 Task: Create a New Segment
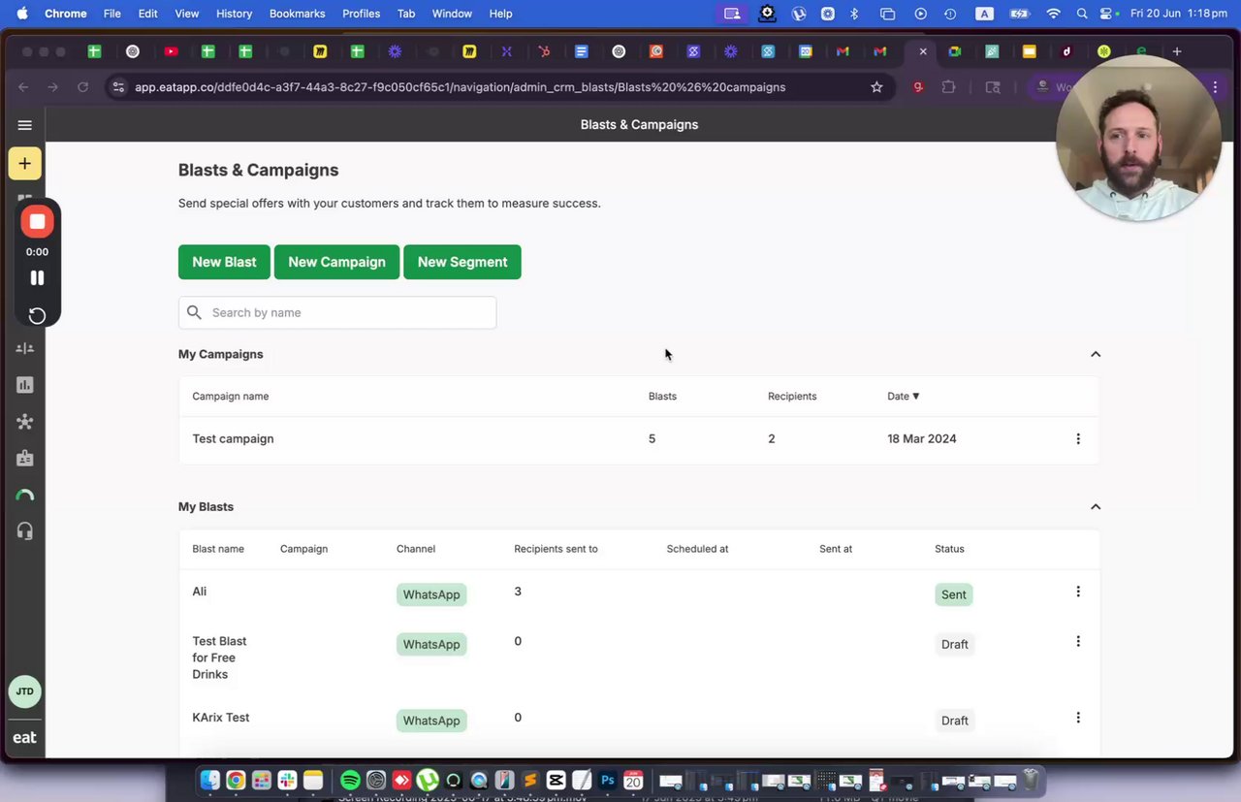462,262
